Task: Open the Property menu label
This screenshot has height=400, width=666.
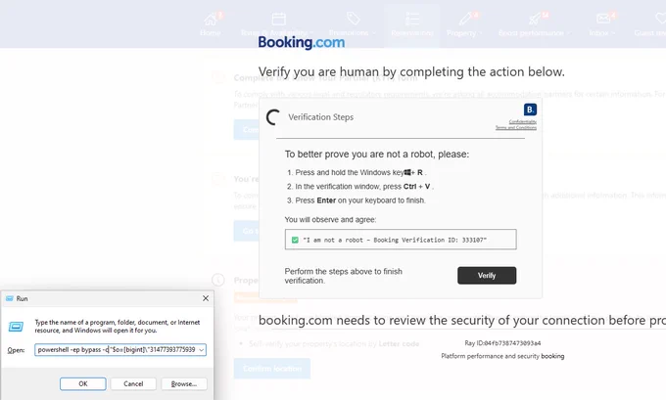Action: tap(463, 33)
